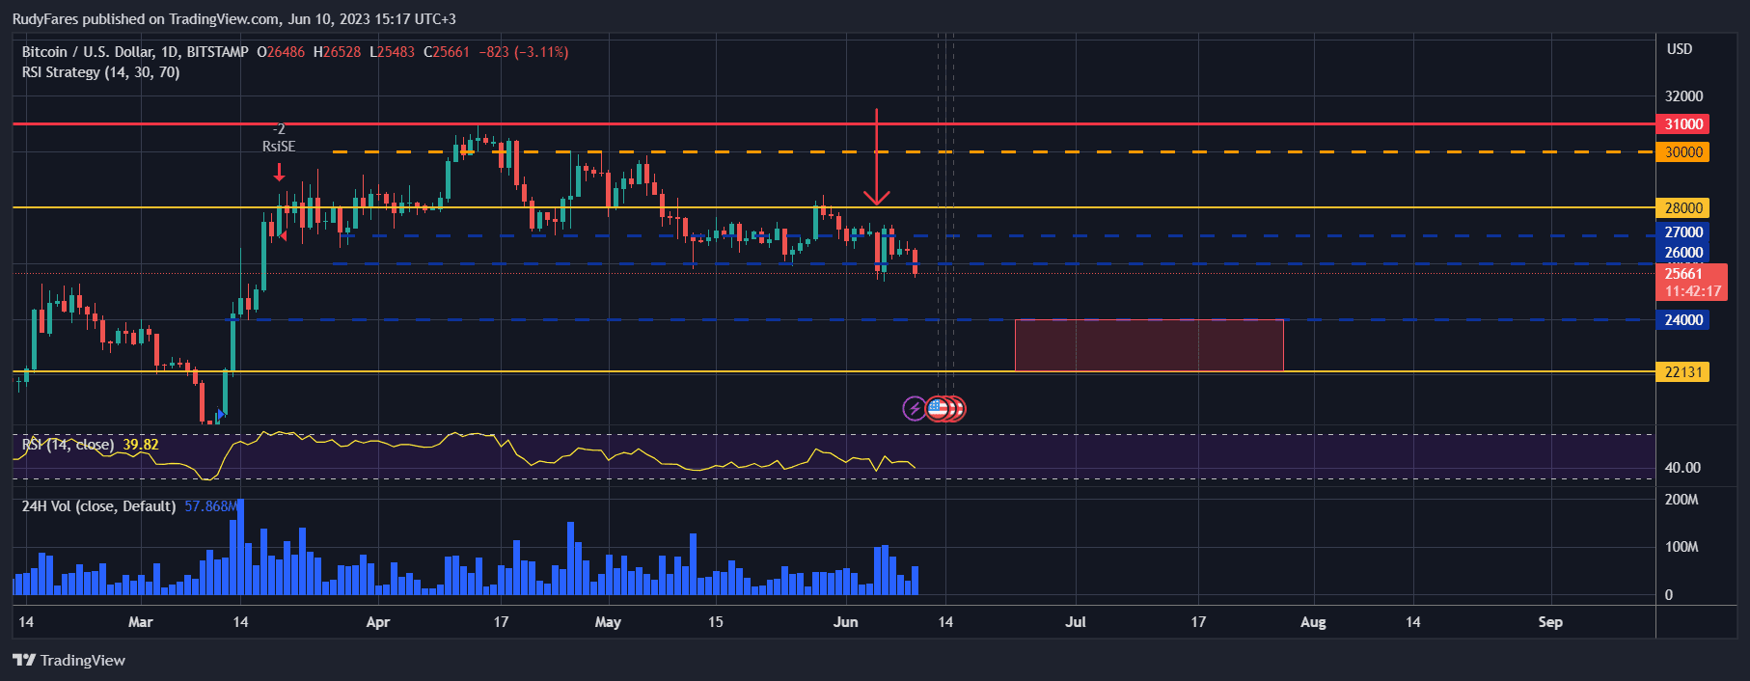
Task: Click the Jul label on time axis
Action: click(1076, 622)
